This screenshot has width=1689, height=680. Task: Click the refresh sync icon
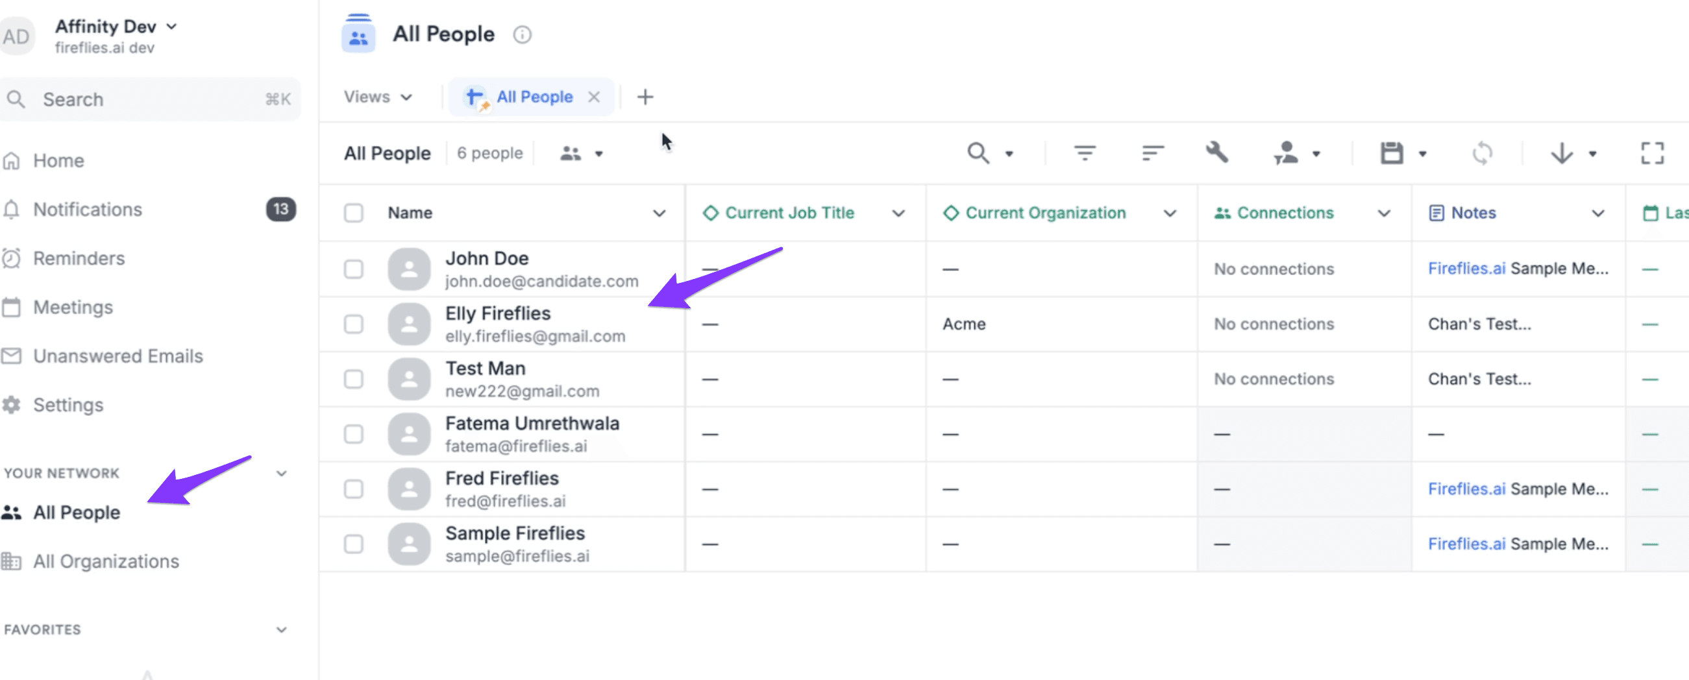coord(1482,153)
